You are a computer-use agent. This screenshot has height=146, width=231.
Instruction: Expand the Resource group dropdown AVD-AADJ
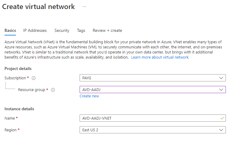(152, 90)
